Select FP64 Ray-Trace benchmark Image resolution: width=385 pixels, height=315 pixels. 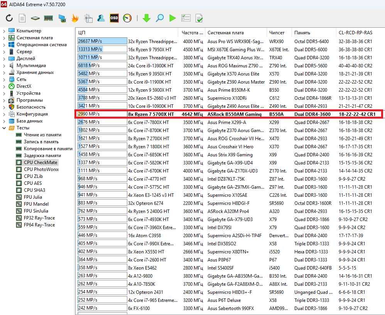[x=39, y=225]
